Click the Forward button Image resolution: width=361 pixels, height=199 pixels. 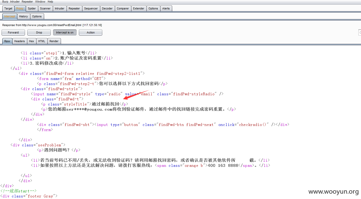tap(13, 32)
